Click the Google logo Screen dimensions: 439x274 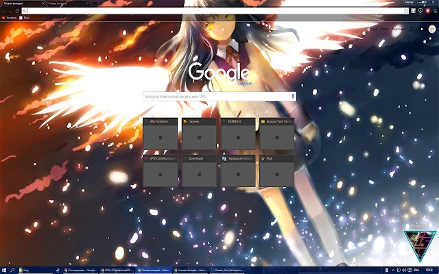click(x=219, y=72)
